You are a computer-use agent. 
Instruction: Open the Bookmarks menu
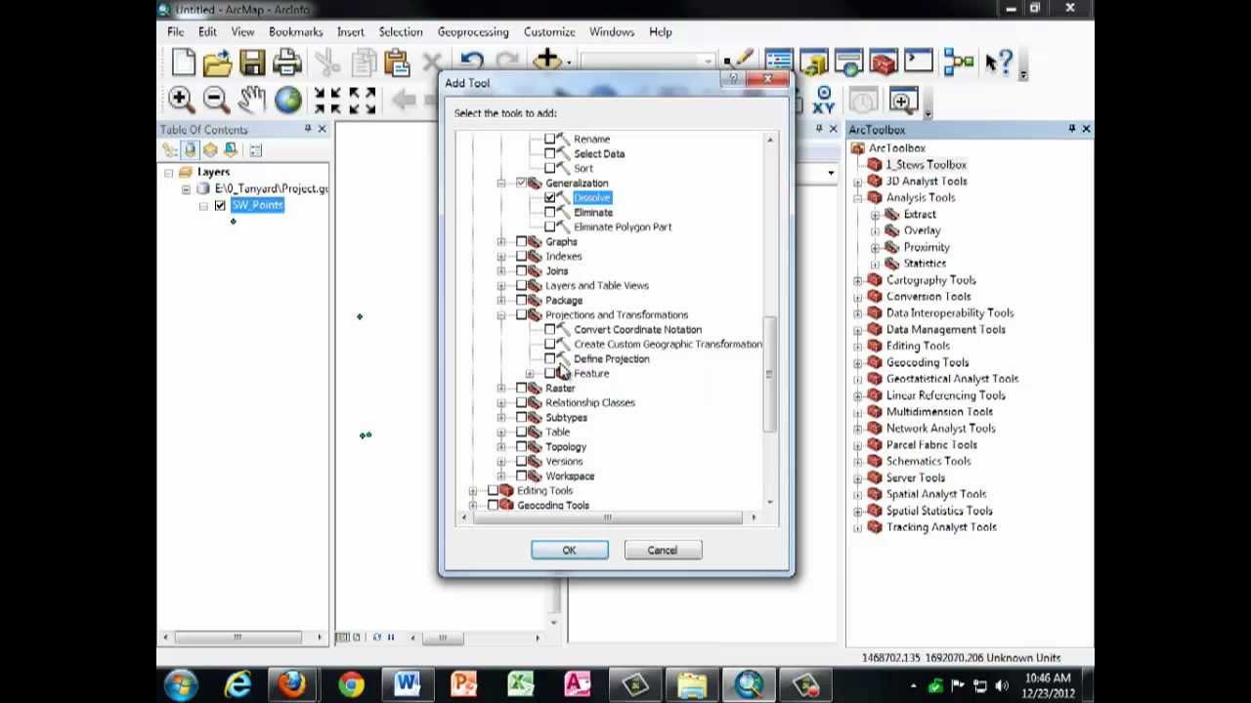pyautogui.click(x=295, y=32)
